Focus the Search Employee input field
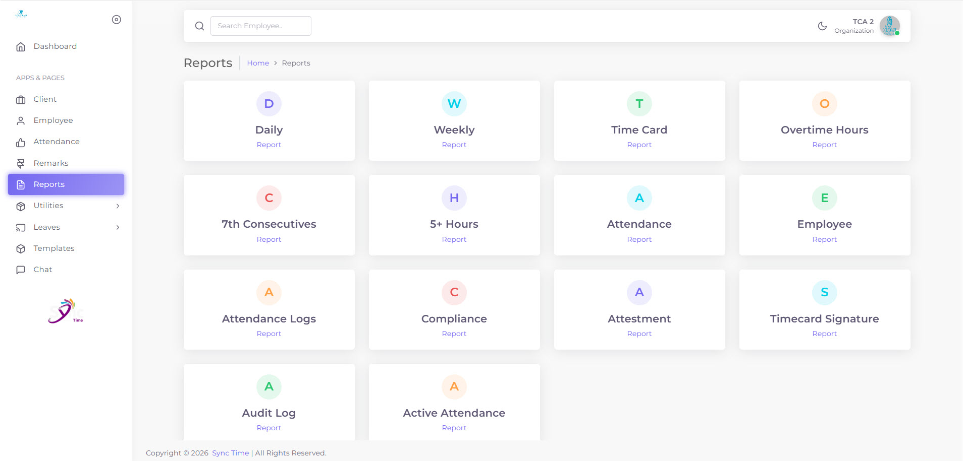This screenshot has height=461, width=963. pyautogui.click(x=260, y=26)
